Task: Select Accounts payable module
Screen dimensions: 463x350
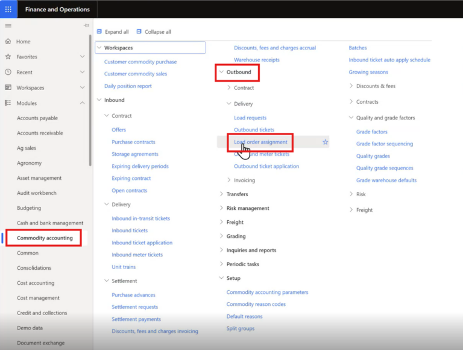Action: point(37,118)
